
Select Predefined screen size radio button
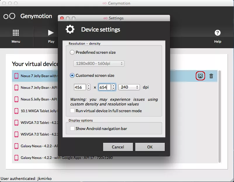coord(72,53)
